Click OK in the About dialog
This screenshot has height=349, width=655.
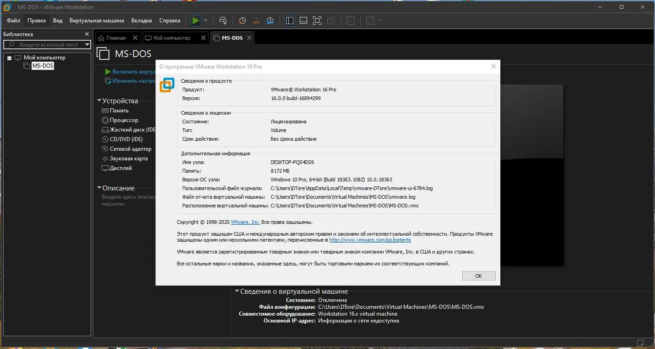[x=479, y=276]
